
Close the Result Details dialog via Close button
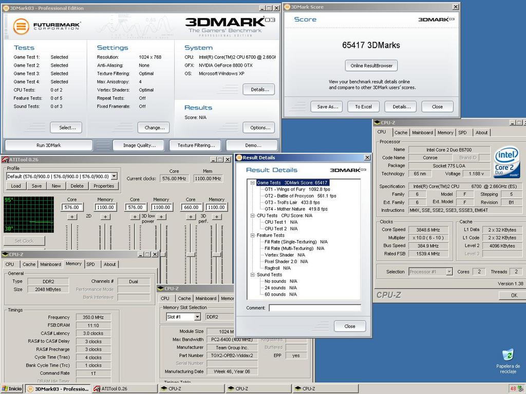[350, 326]
